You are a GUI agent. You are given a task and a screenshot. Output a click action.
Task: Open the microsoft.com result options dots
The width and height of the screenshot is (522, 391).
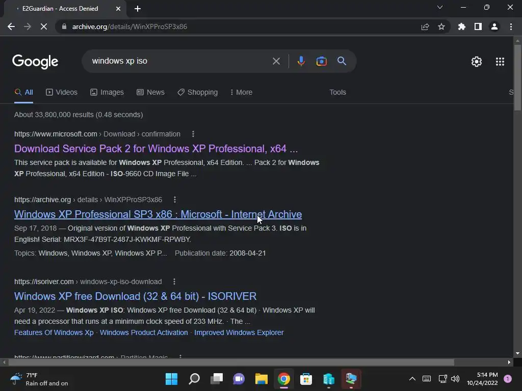[193, 134]
